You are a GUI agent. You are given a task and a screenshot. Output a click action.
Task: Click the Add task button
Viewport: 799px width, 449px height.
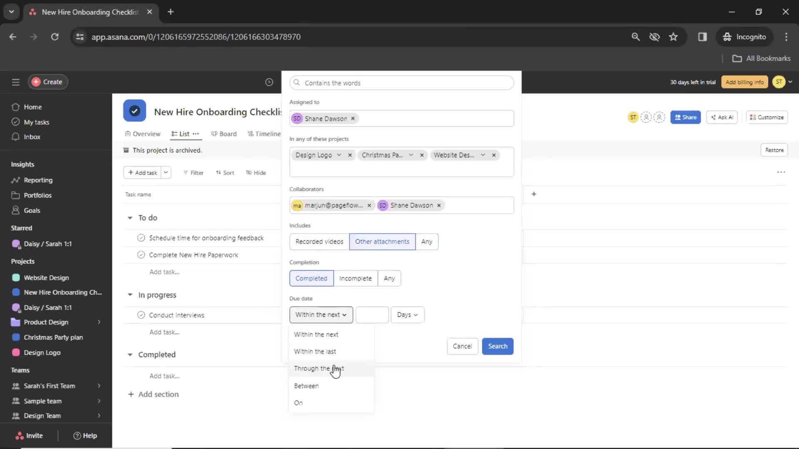click(142, 173)
